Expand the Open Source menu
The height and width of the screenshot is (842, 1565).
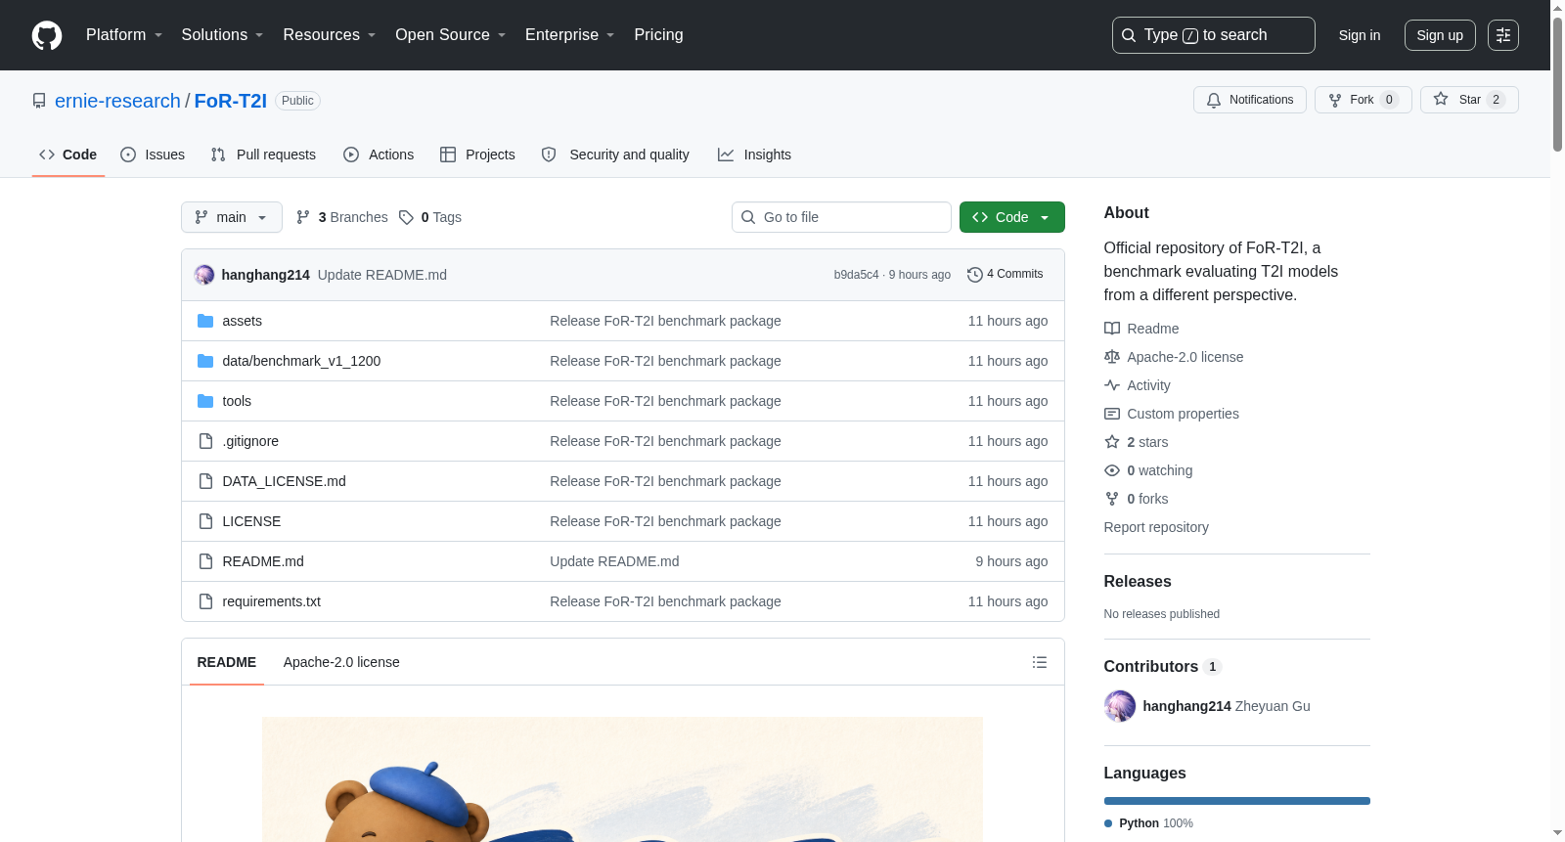pyautogui.click(x=451, y=35)
